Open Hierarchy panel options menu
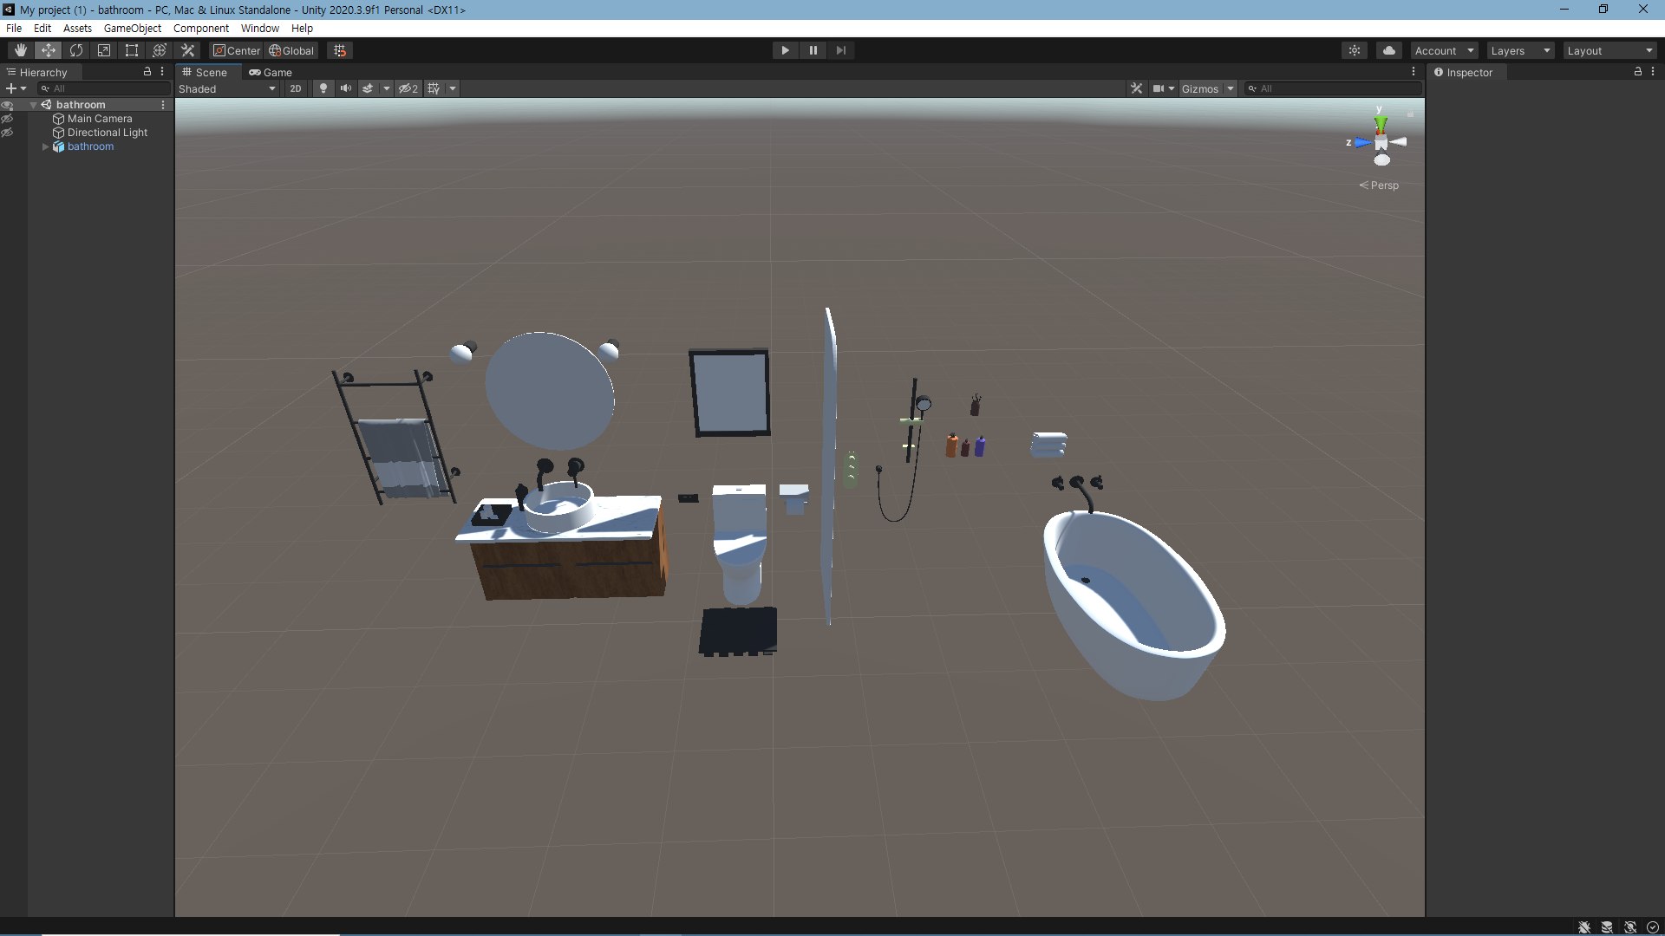Image resolution: width=1665 pixels, height=936 pixels. 162,72
